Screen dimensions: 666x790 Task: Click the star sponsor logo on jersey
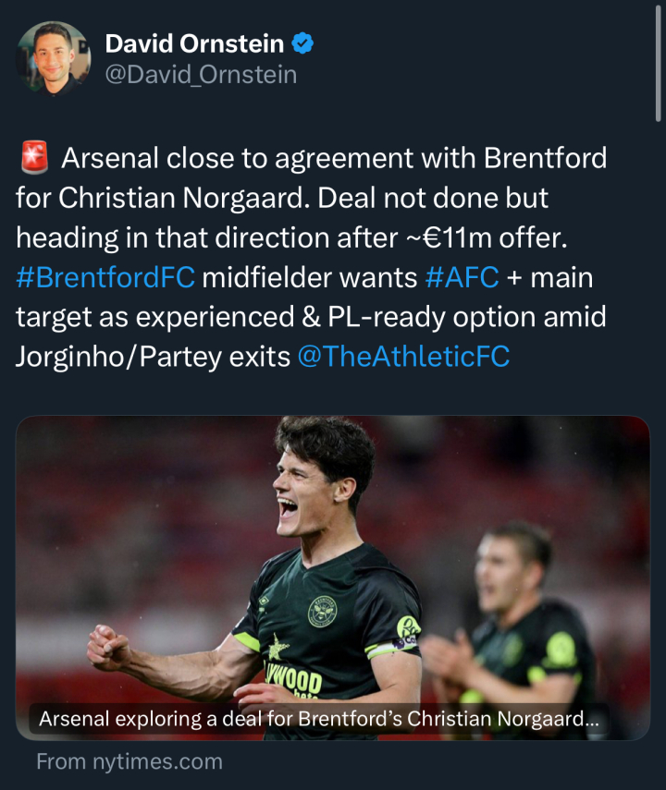(x=277, y=648)
